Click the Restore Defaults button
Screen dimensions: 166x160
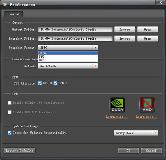(20, 150)
